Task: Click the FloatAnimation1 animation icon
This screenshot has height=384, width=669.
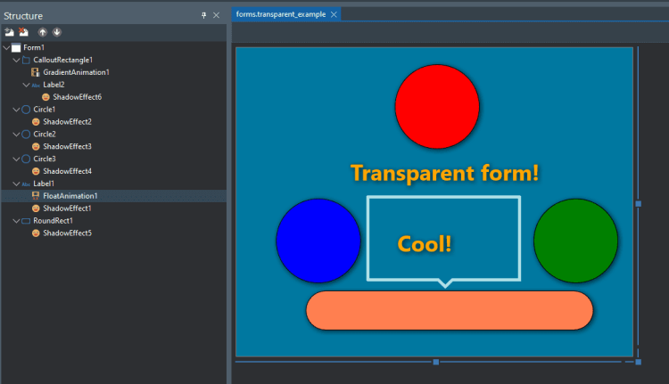Action: click(36, 196)
